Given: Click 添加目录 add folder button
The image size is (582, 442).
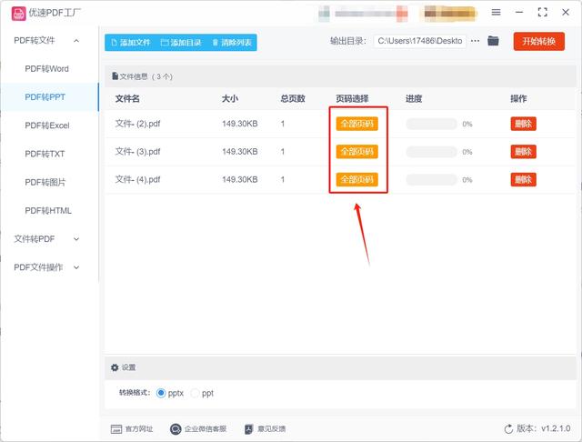Looking at the screenshot, I should point(181,43).
